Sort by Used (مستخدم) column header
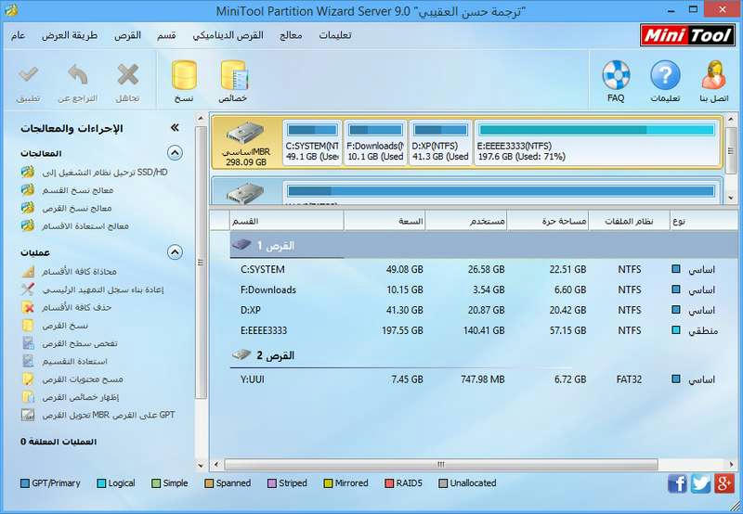Image resolution: width=743 pixels, height=514 pixels. coord(466,221)
